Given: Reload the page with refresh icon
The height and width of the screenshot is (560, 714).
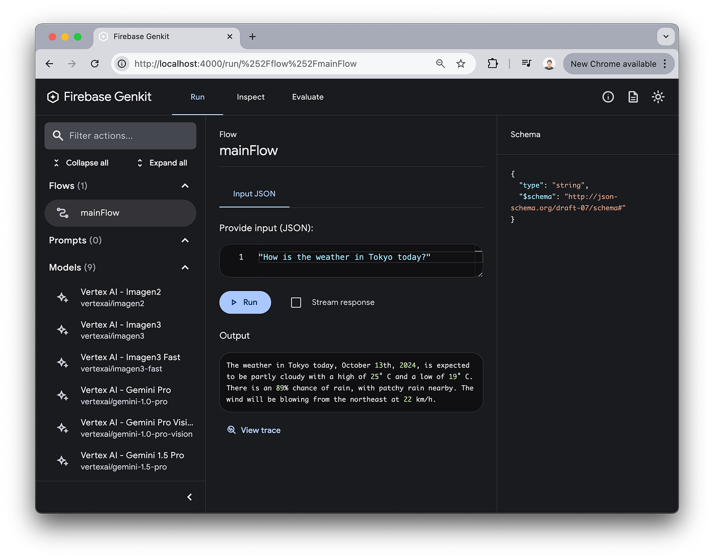Looking at the screenshot, I should [x=95, y=64].
